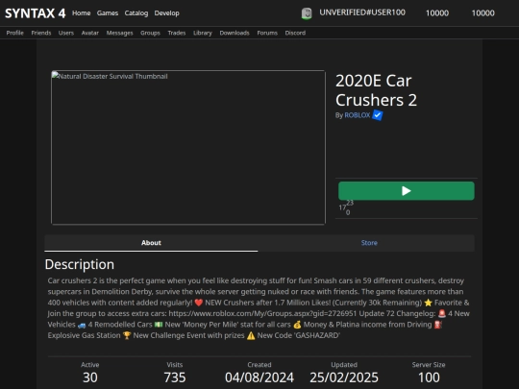Open the Users list
The width and height of the screenshot is (519, 389).
pyautogui.click(x=66, y=33)
